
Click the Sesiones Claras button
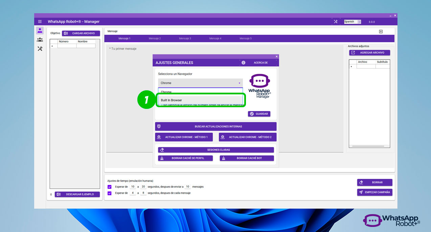216,150
